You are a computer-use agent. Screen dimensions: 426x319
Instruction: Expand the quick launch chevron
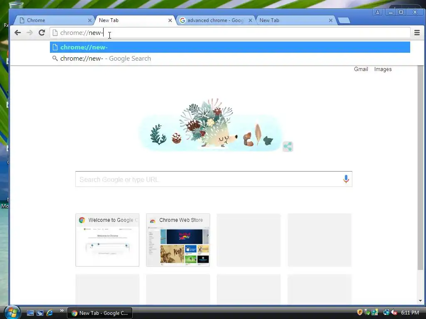62,311
